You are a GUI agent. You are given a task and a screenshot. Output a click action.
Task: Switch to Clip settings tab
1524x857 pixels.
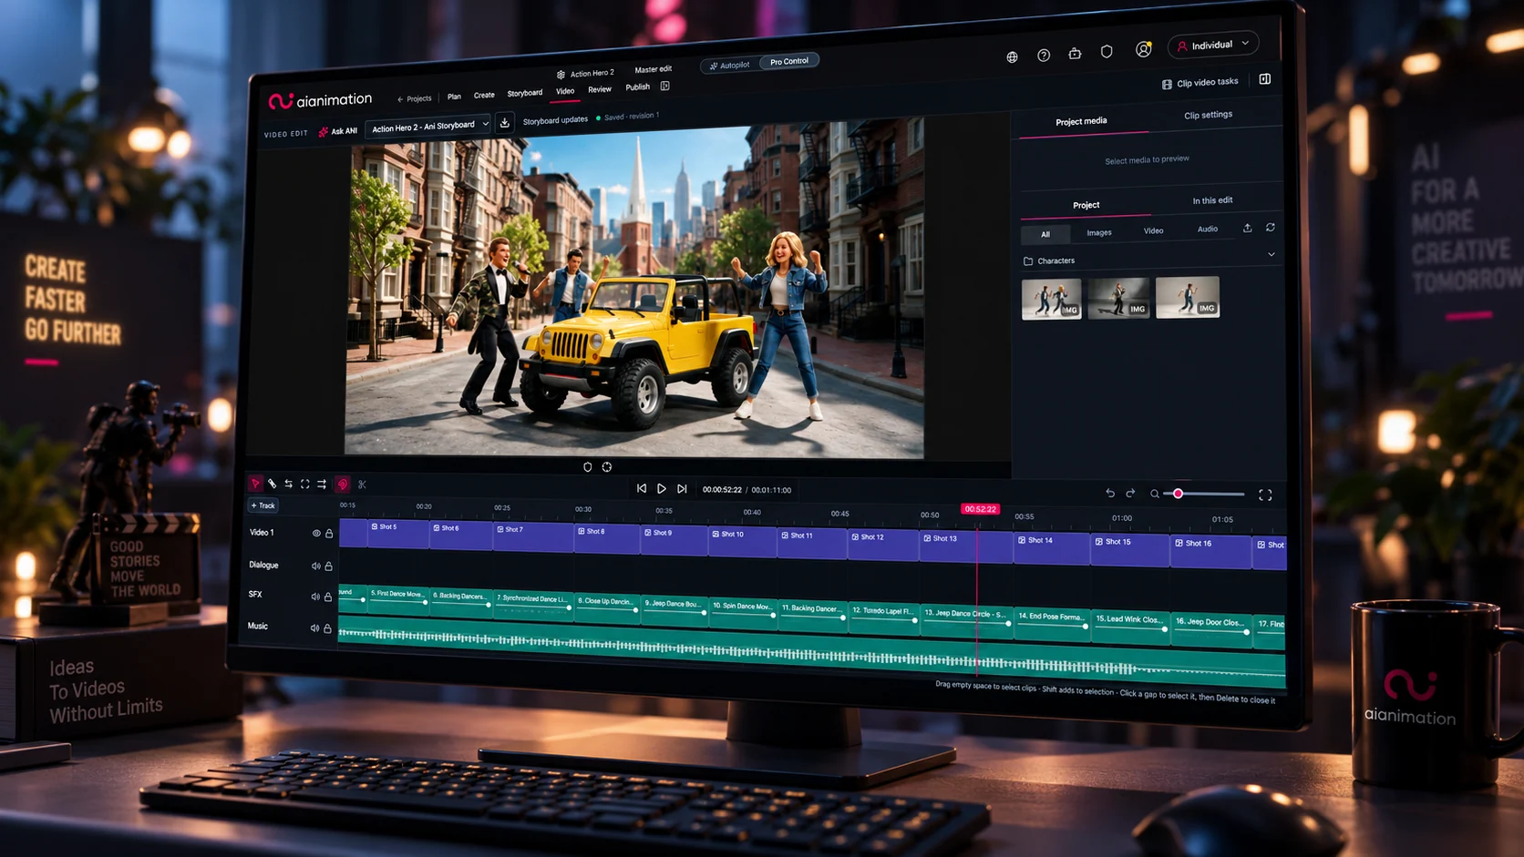1208,115
